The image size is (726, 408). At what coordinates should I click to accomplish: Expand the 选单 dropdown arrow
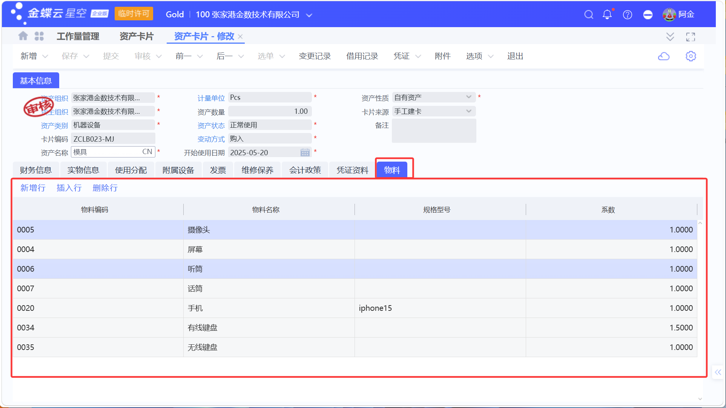tap(282, 57)
